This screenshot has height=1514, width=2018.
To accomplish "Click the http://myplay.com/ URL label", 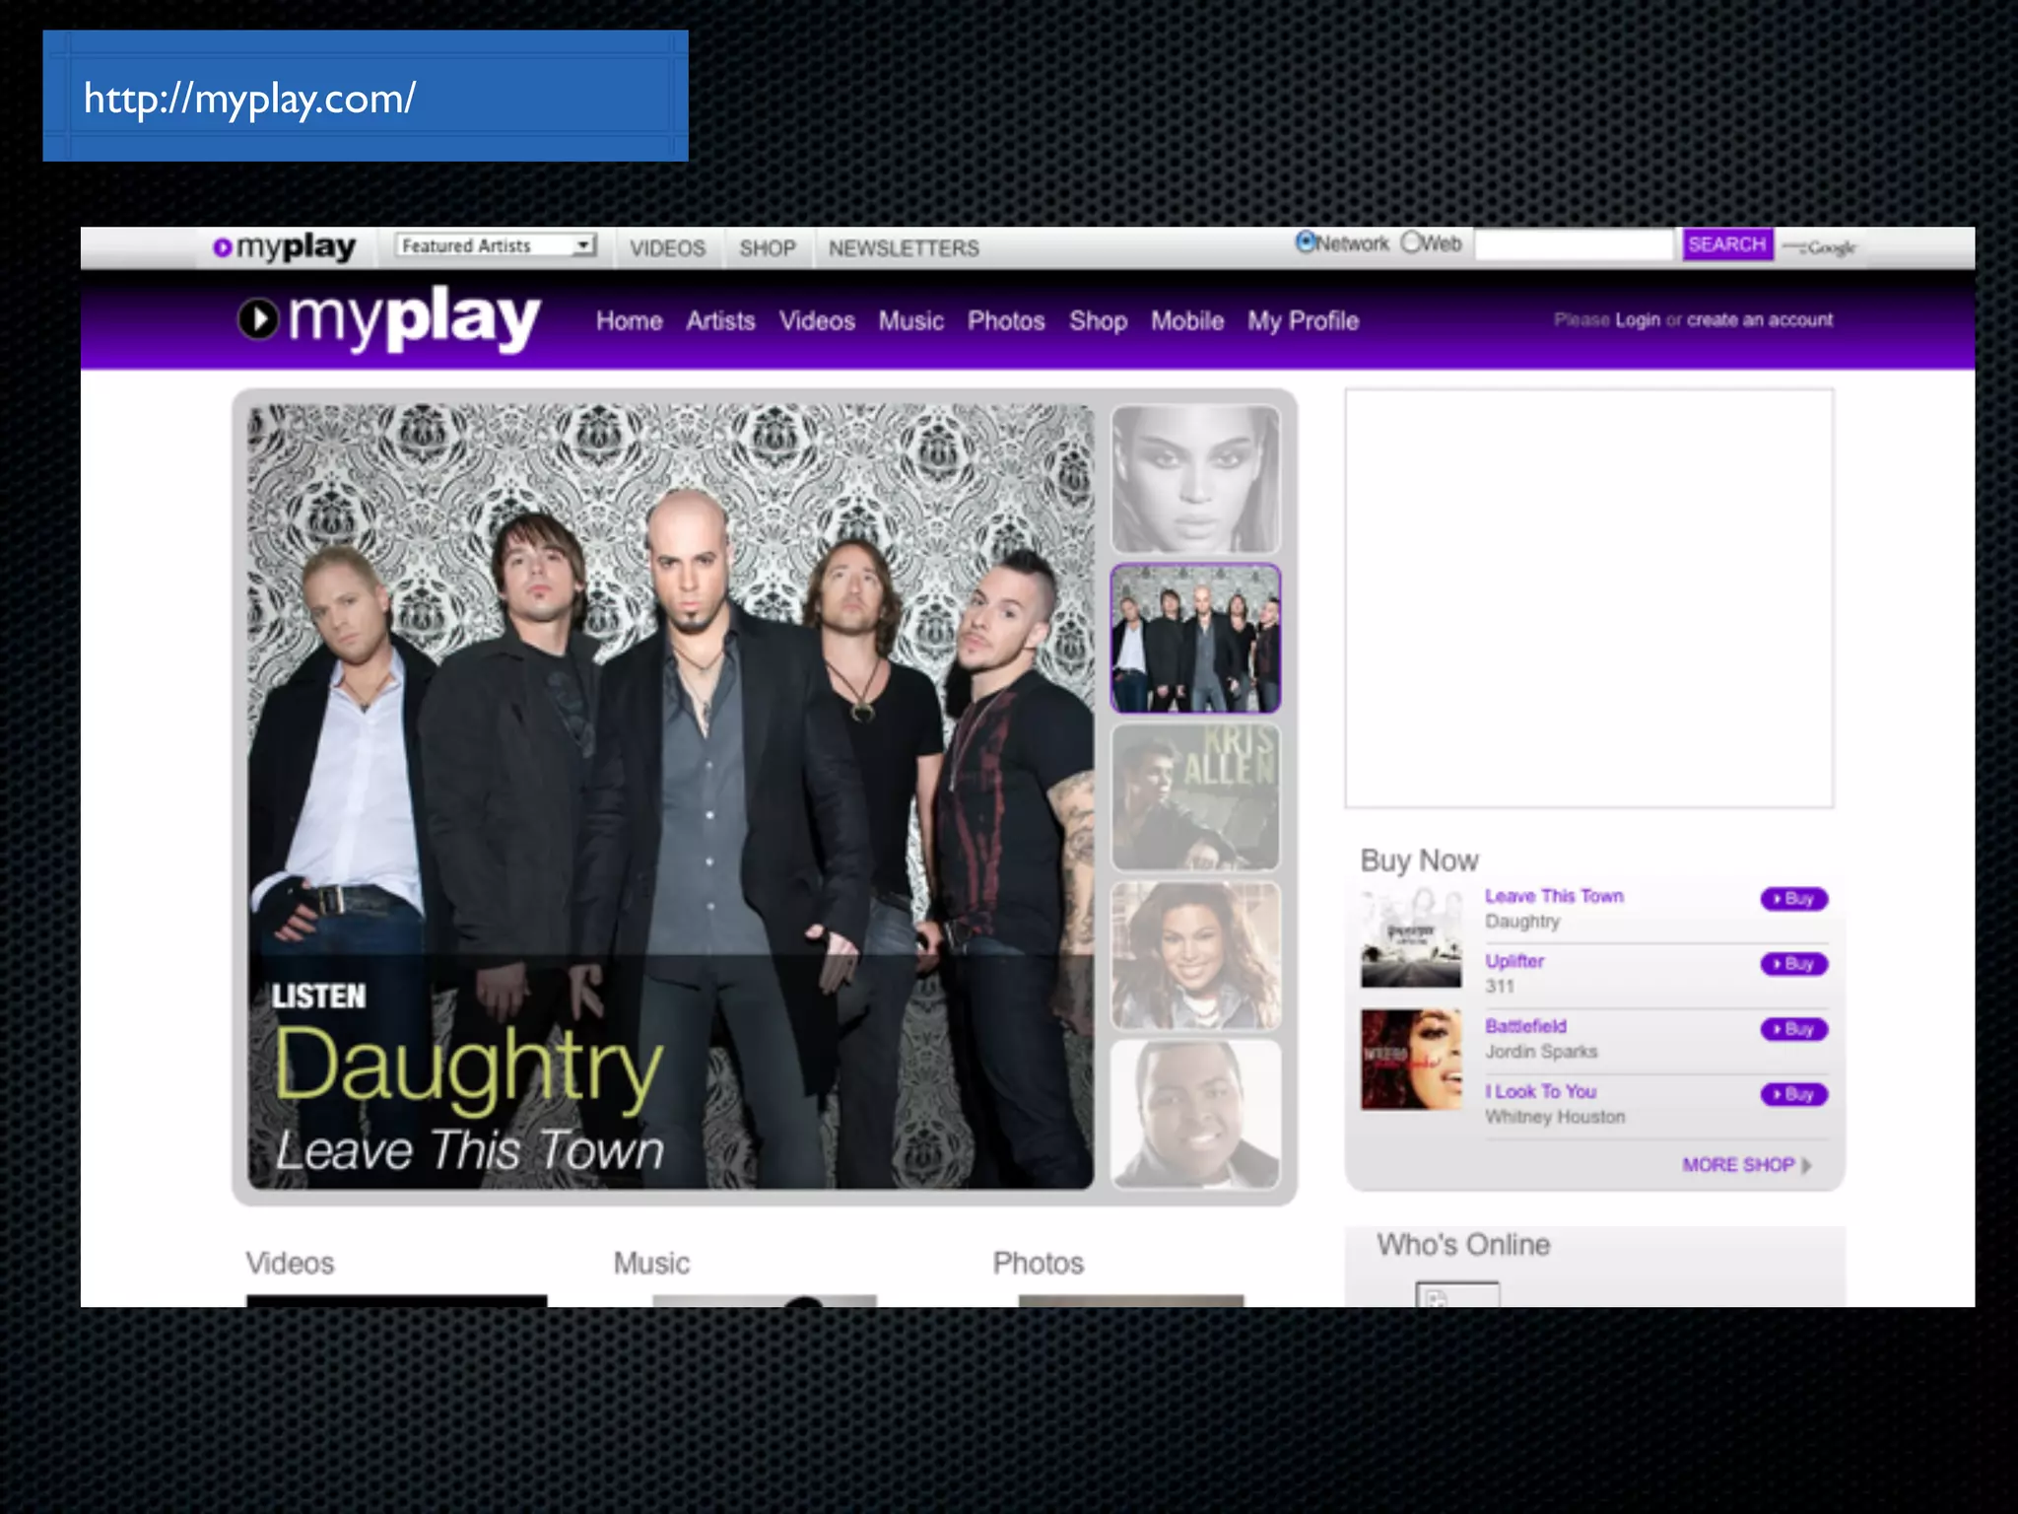I will (x=249, y=99).
